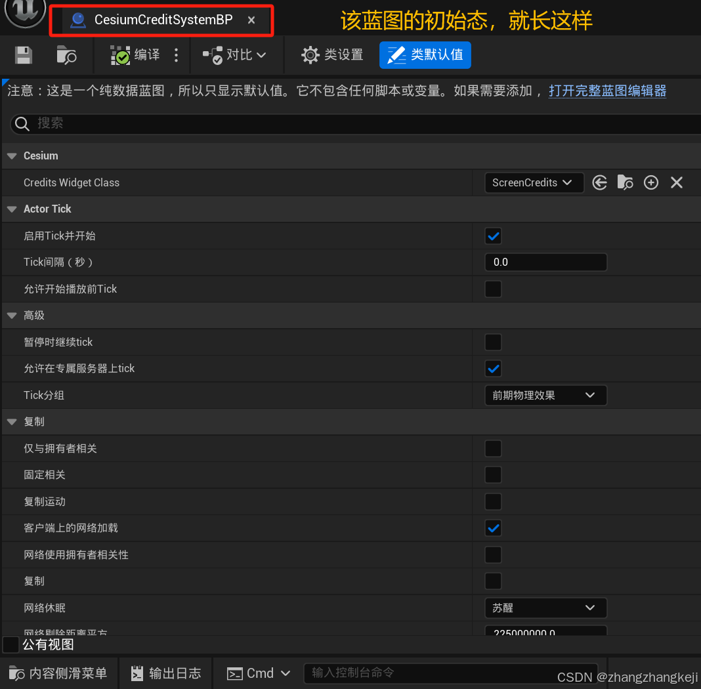Open Cmd console type dropdown
Image resolution: width=701 pixels, height=689 pixels.
[x=259, y=673]
